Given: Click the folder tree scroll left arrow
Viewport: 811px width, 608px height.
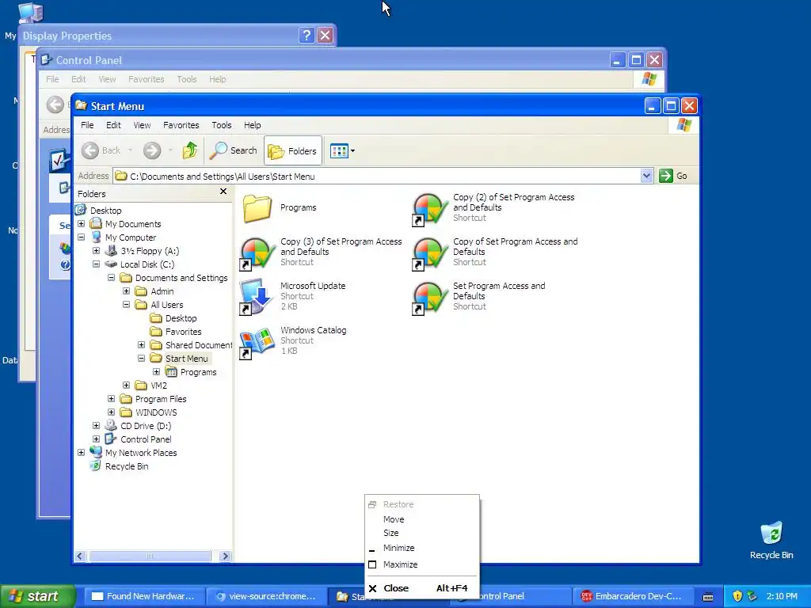Looking at the screenshot, I should coord(80,557).
